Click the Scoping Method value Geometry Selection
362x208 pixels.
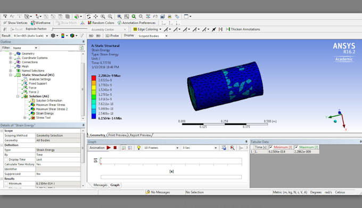57,135
